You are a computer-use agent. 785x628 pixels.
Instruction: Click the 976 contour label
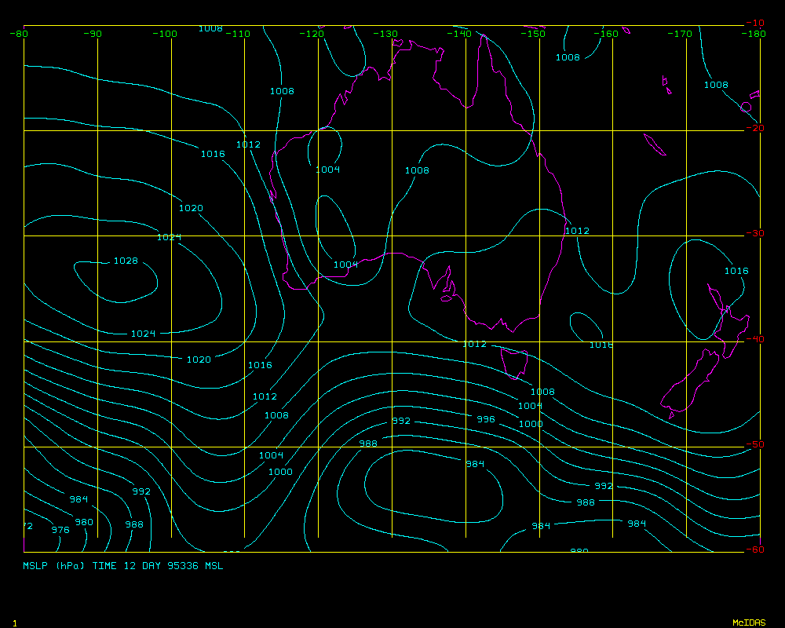click(x=60, y=530)
